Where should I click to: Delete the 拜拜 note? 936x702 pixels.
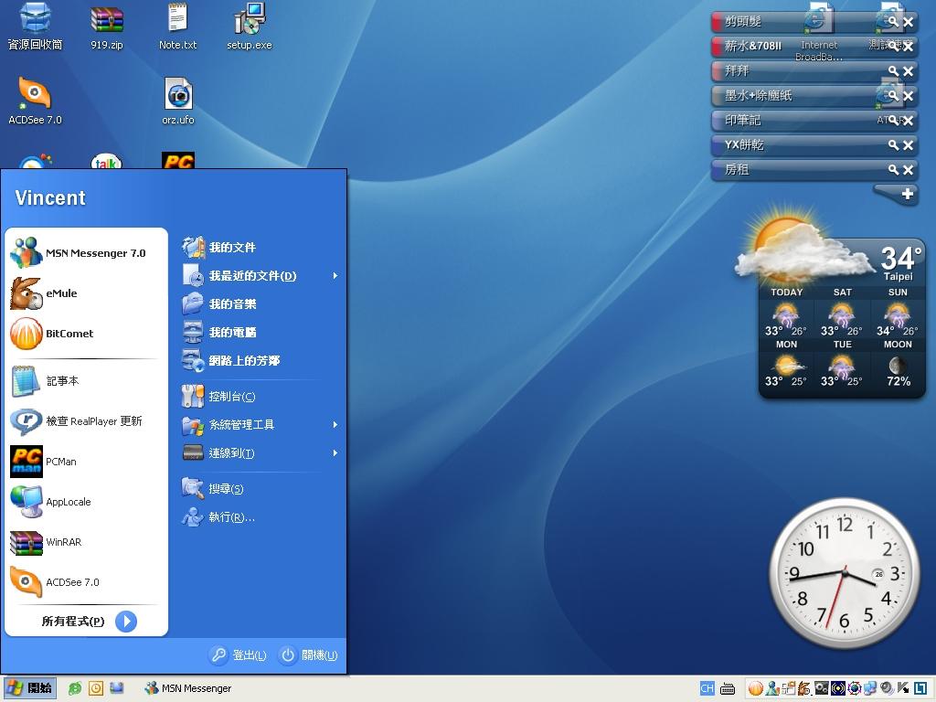(x=908, y=71)
